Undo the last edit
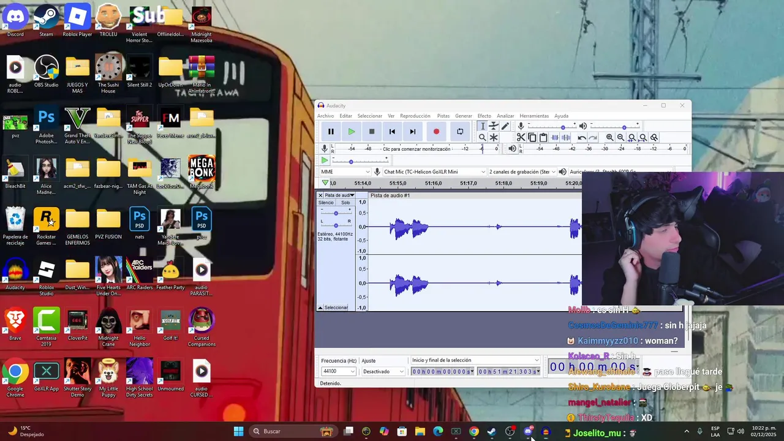784x441 pixels. [x=582, y=137]
